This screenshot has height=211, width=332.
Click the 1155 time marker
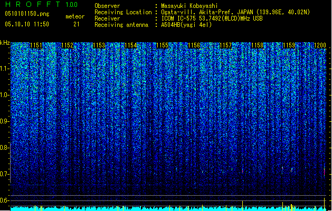[162, 45]
